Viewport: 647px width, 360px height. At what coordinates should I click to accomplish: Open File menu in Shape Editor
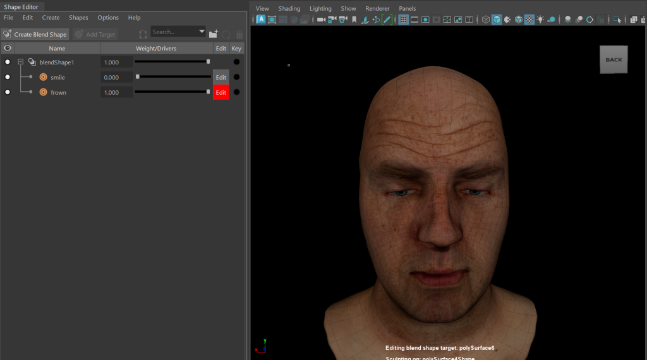tap(8, 18)
